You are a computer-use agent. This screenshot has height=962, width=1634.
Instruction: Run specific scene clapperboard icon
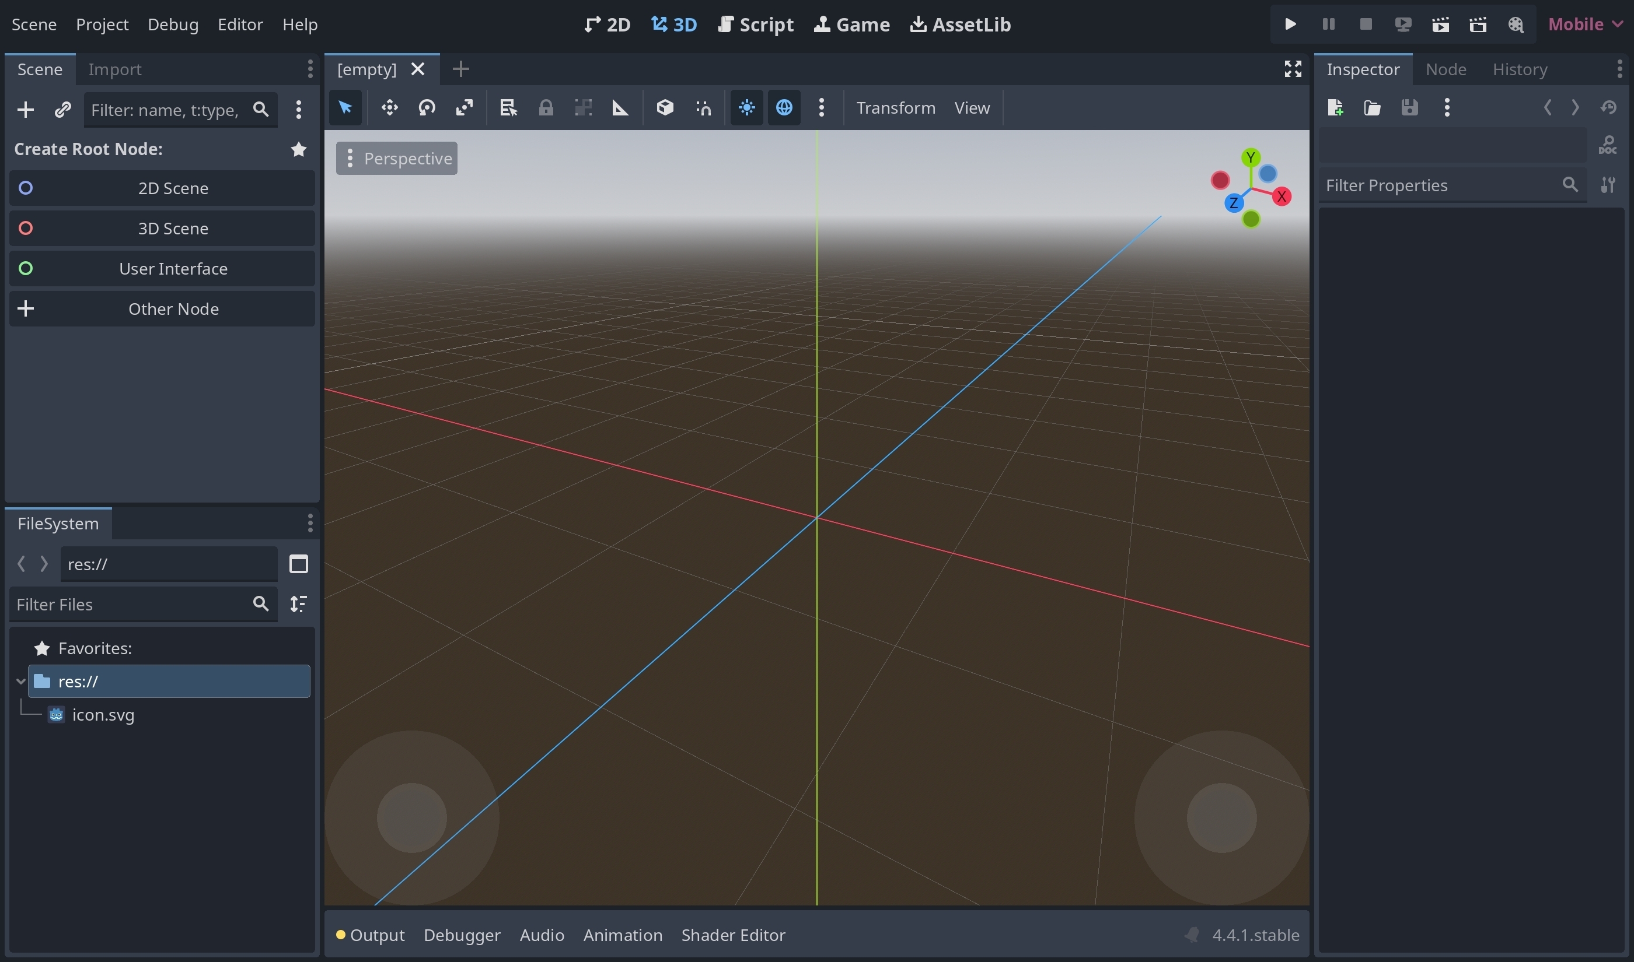(x=1478, y=24)
